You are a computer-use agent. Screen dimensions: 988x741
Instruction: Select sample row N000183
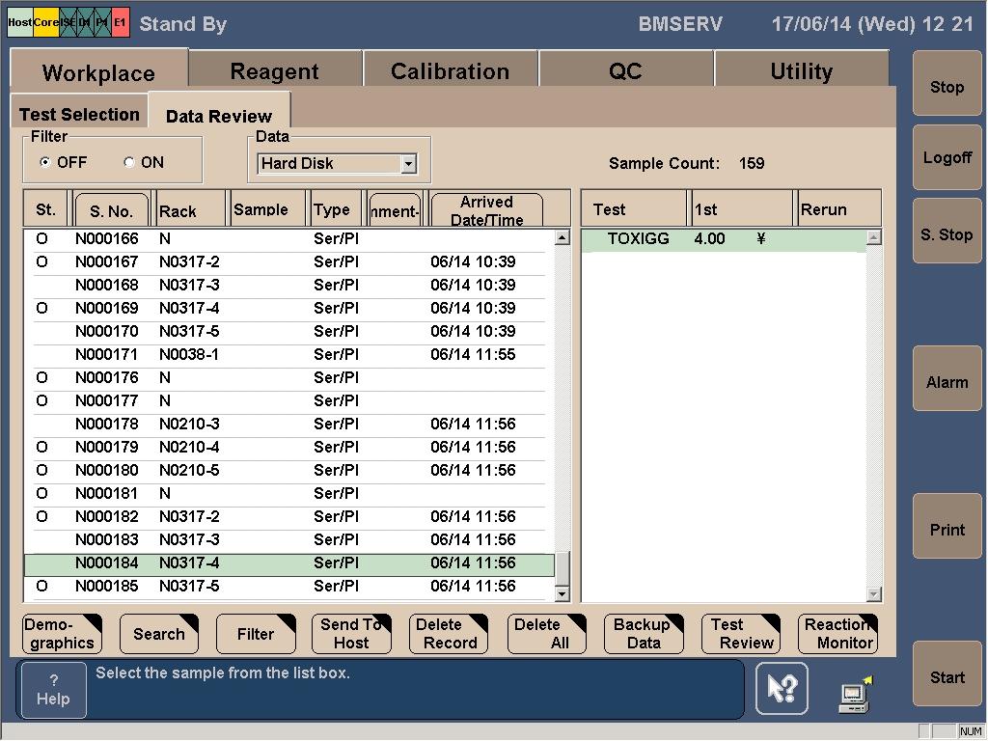(x=289, y=540)
